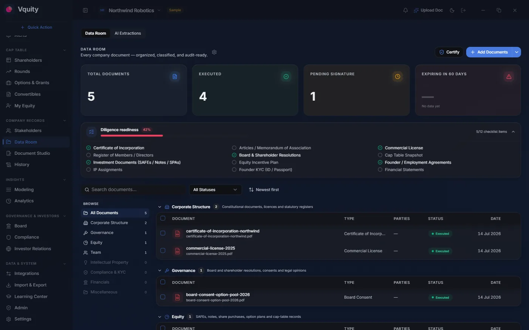Click the Import & Export download icon

click(x=9, y=285)
